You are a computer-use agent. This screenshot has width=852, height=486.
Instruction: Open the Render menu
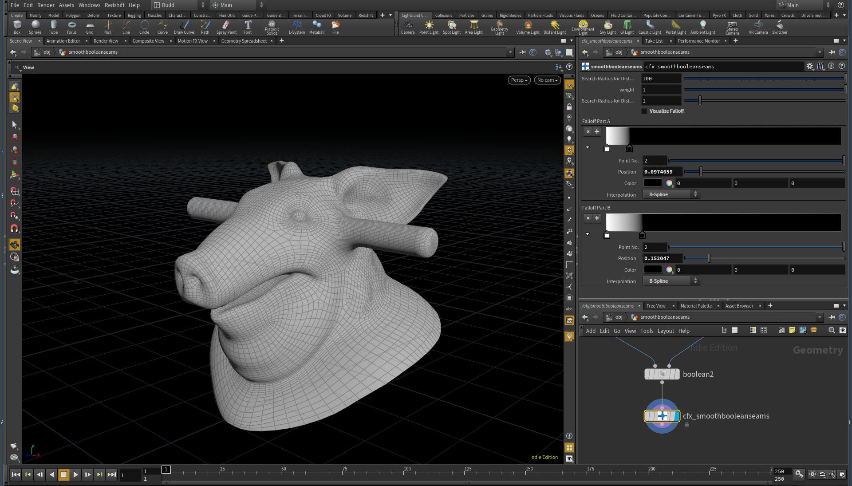(46, 5)
